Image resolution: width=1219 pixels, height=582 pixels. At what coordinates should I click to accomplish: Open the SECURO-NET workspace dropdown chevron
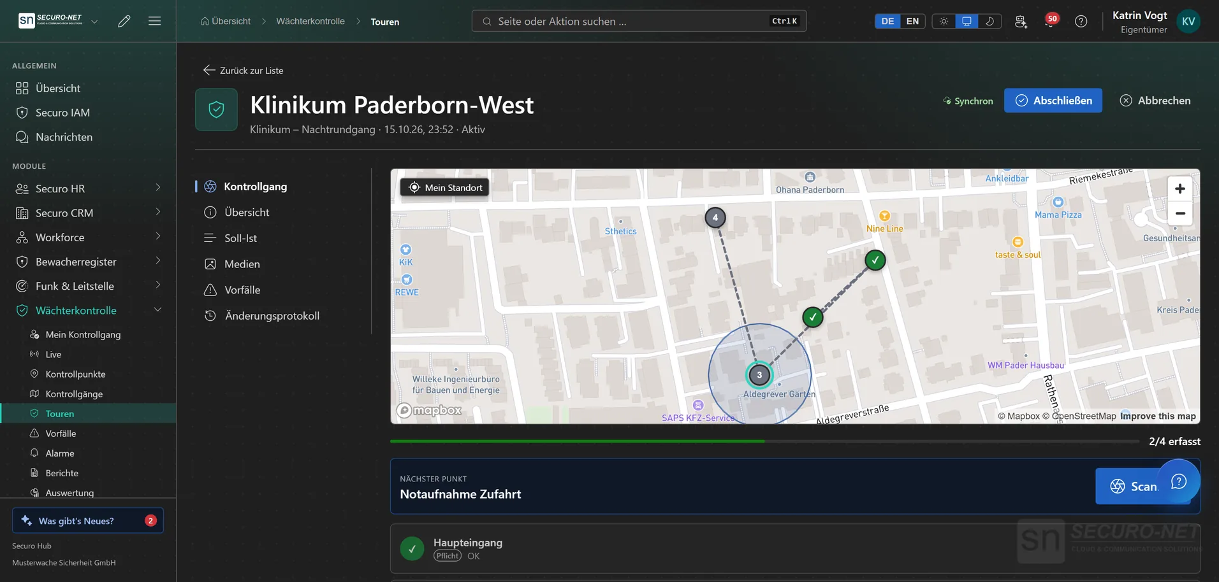(94, 21)
